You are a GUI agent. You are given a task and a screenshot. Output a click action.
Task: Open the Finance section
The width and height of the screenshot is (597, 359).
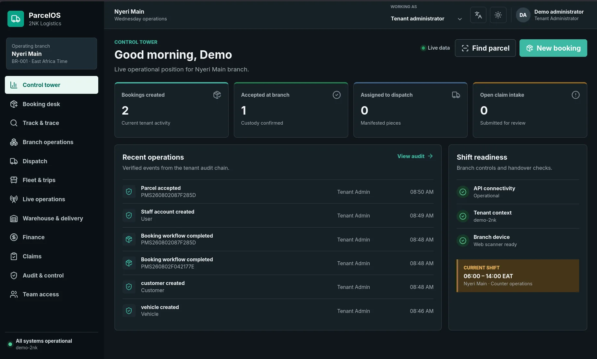coord(52,237)
